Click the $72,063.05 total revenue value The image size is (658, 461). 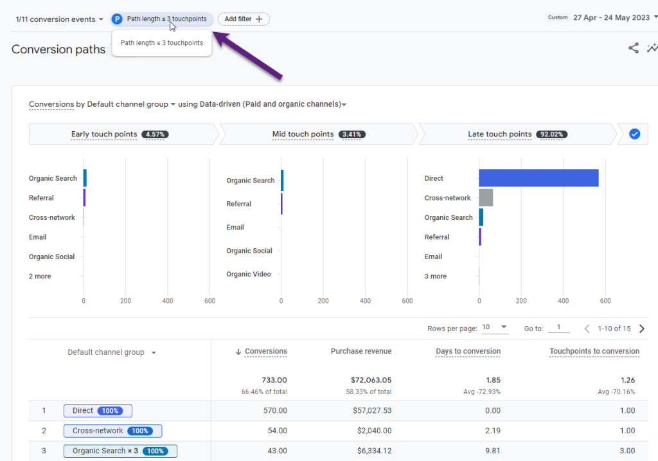pos(371,380)
